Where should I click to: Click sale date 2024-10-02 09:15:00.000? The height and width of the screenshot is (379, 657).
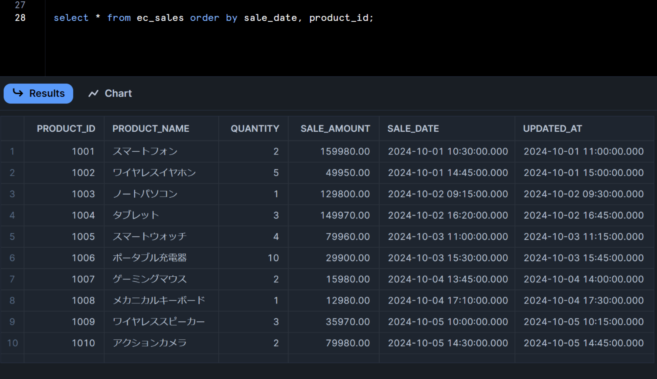point(448,194)
